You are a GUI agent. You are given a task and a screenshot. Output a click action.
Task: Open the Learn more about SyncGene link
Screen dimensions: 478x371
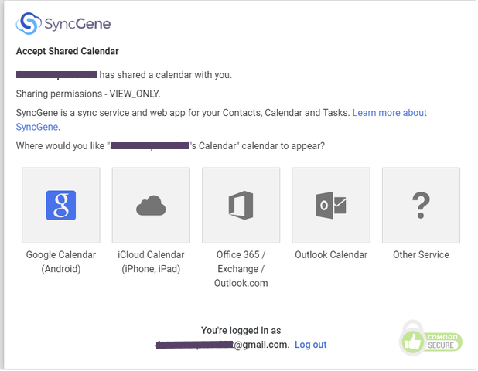tap(389, 113)
